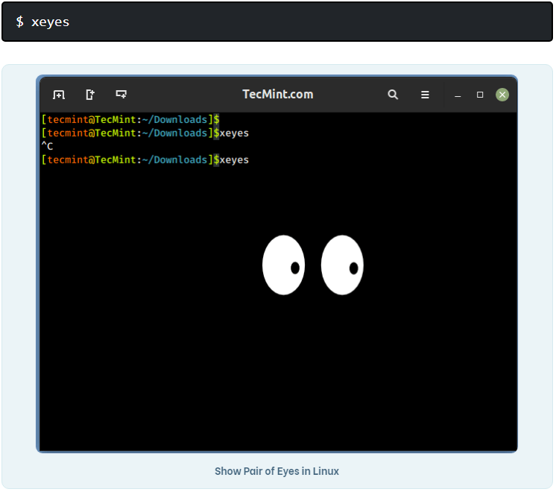Click the third terminal header icon
The image size is (556, 492).
121,95
